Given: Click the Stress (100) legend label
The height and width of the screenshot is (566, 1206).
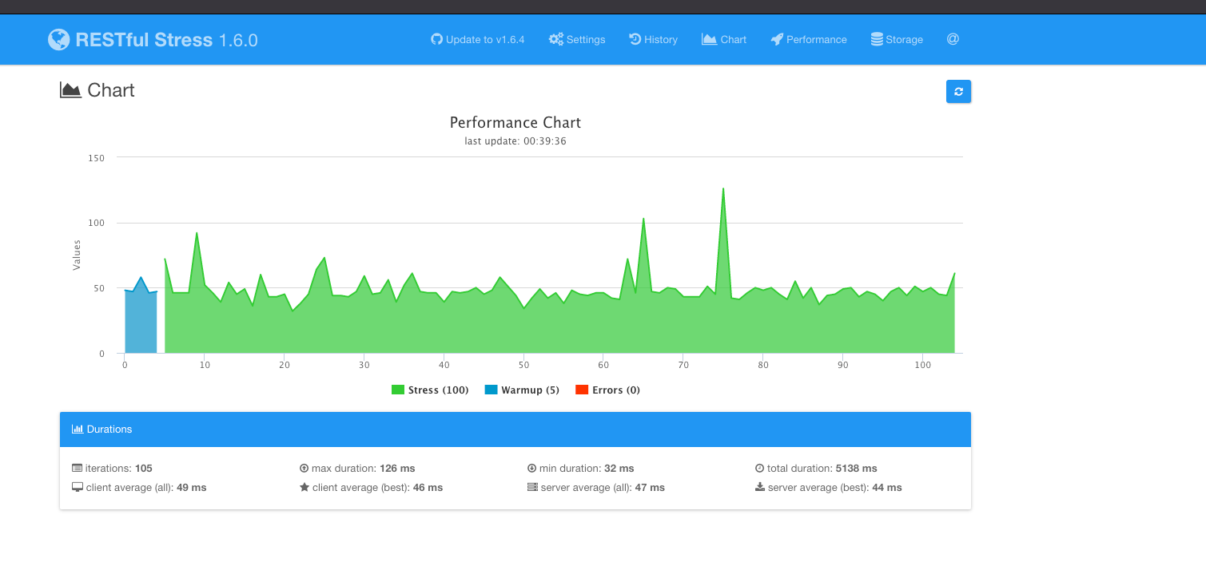Looking at the screenshot, I should point(438,390).
